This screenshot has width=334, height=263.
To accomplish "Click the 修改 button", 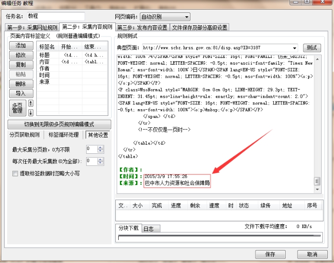I will click(x=21, y=55).
